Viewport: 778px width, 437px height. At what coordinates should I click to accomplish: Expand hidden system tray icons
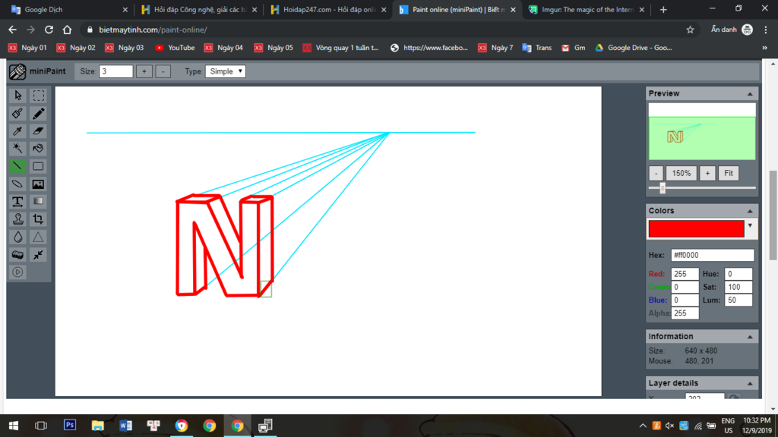pyautogui.click(x=643, y=426)
